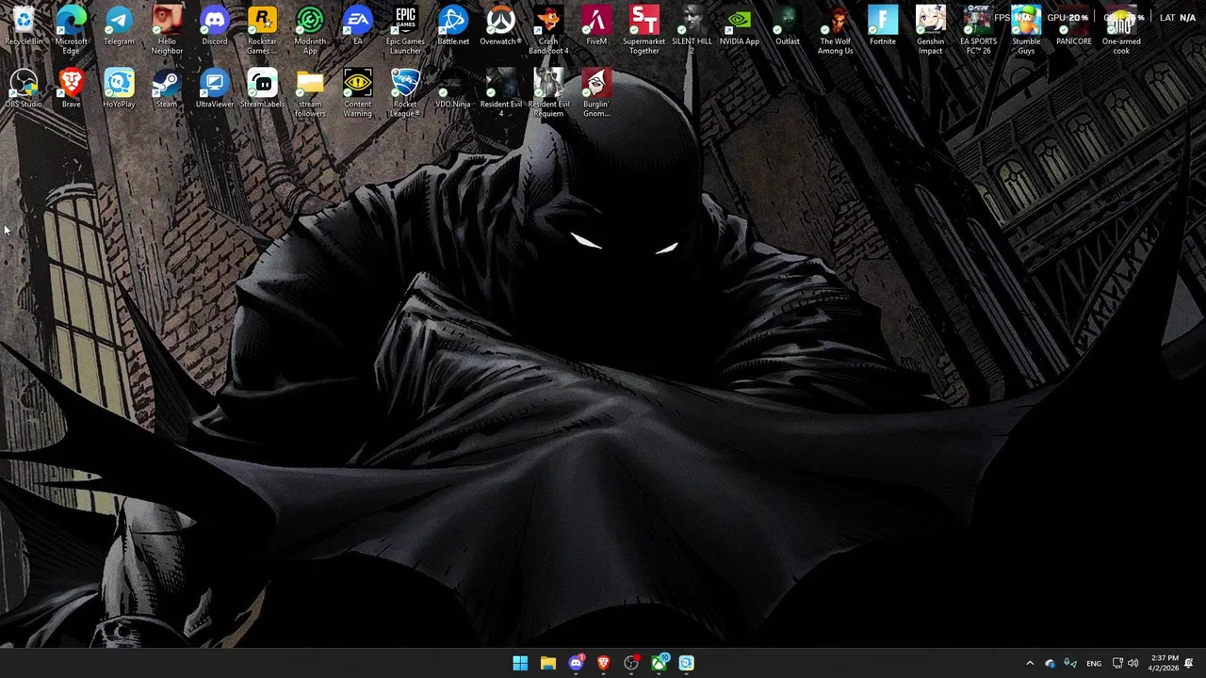
Task: Open the clock showing 2:37 PM
Action: click(1165, 663)
